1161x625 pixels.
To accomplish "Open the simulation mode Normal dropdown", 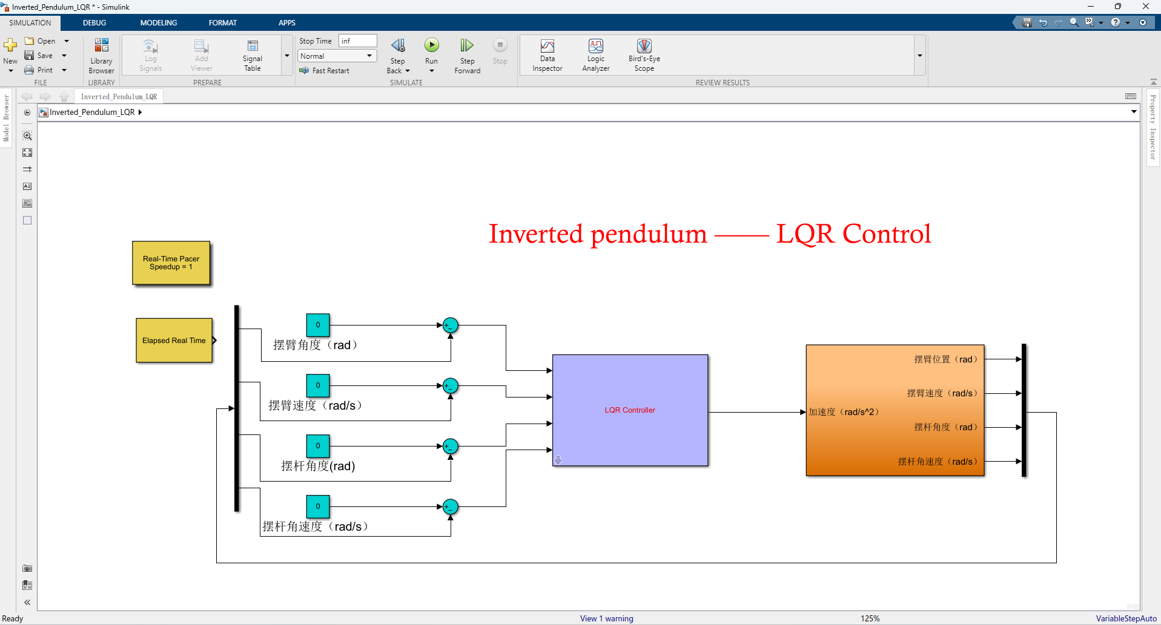I will coord(337,56).
